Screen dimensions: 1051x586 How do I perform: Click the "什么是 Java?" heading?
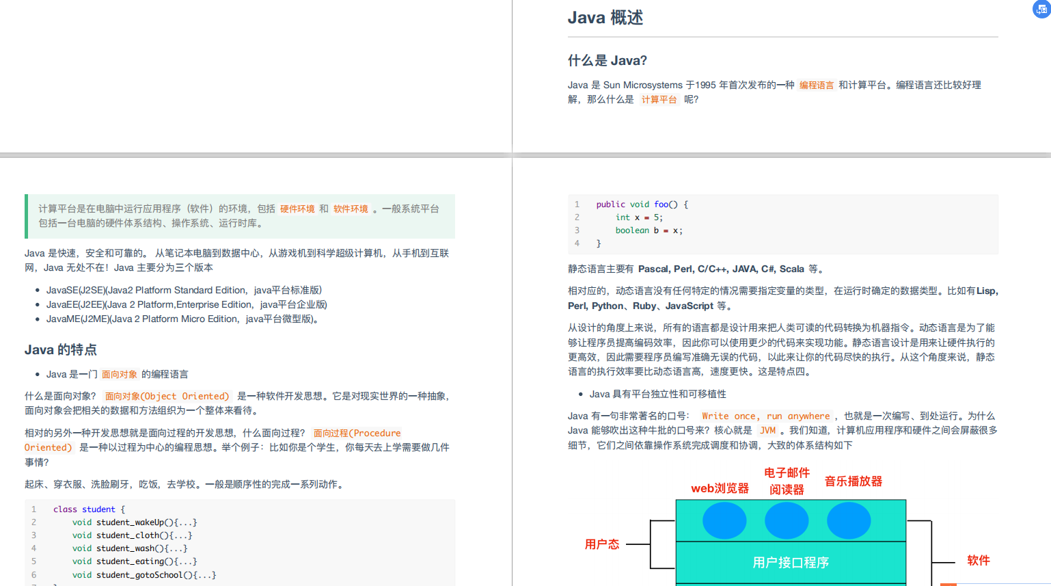[608, 60]
